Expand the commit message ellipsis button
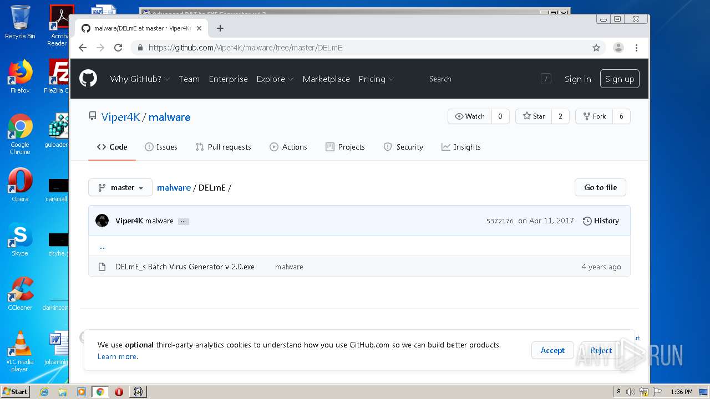This screenshot has width=710, height=399. coord(184,221)
